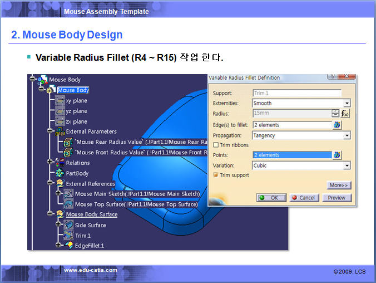Screen dimensions: 376x283
Task: Click the Side Surface icon in tree
Action: pyautogui.click(x=68, y=225)
